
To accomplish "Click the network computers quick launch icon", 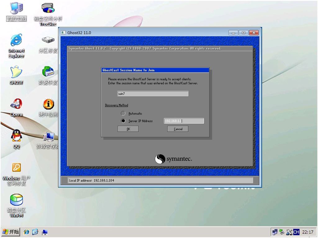I will pyautogui.click(x=45, y=232).
